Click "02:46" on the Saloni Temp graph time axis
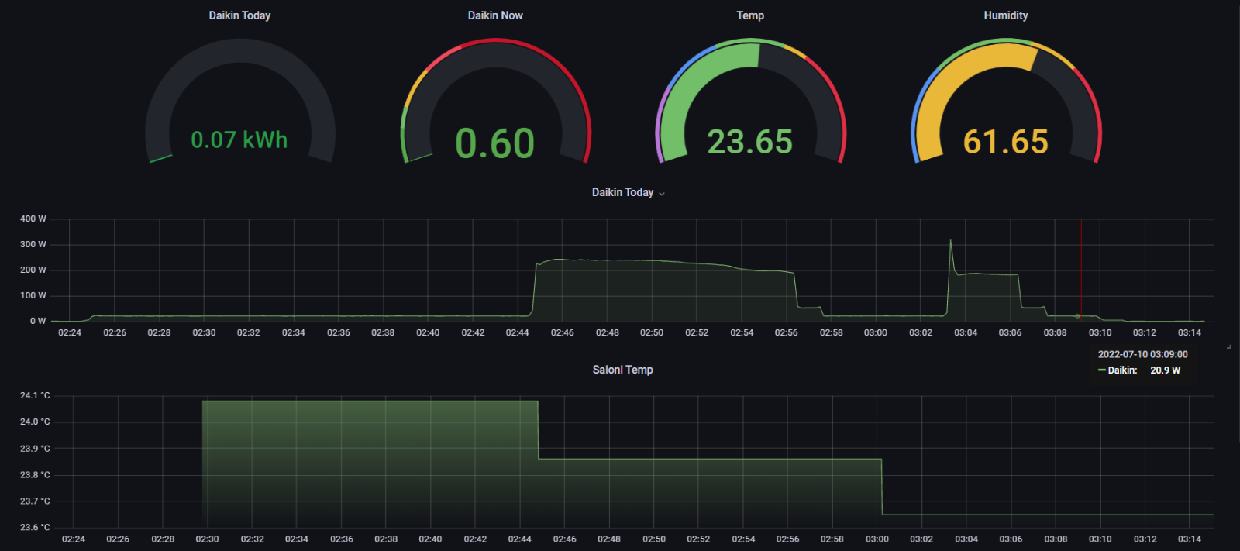1240x551 pixels. tap(565, 539)
